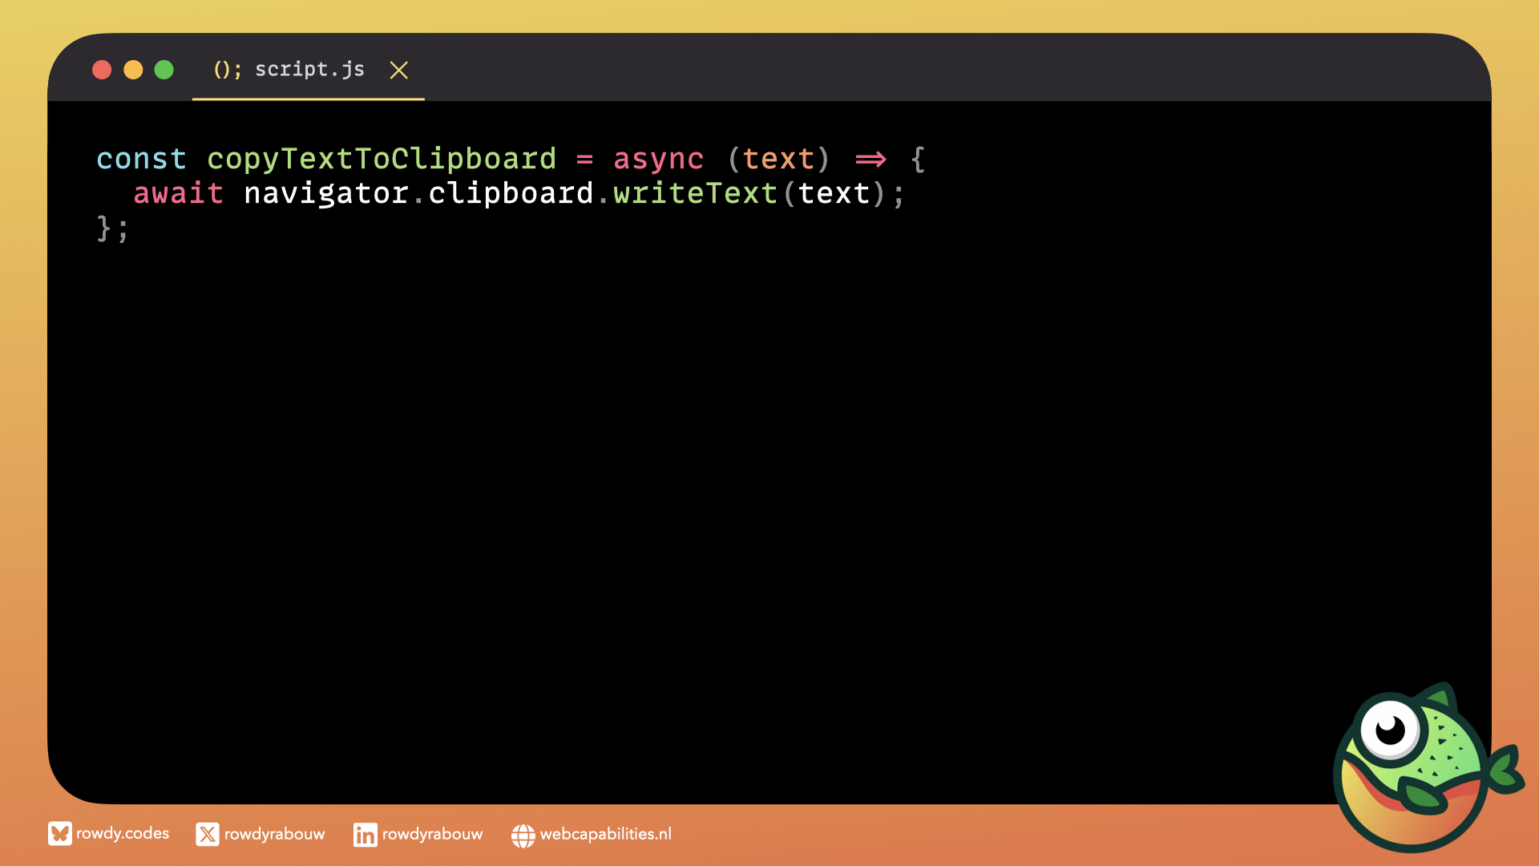The height and width of the screenshot is (866, 1539).
Task: Select the script.js tab
Action: pos(309,70)
